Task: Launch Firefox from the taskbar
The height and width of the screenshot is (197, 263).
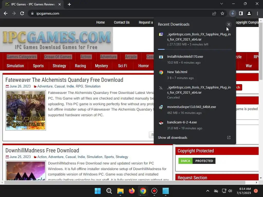Action: point(132,191)
